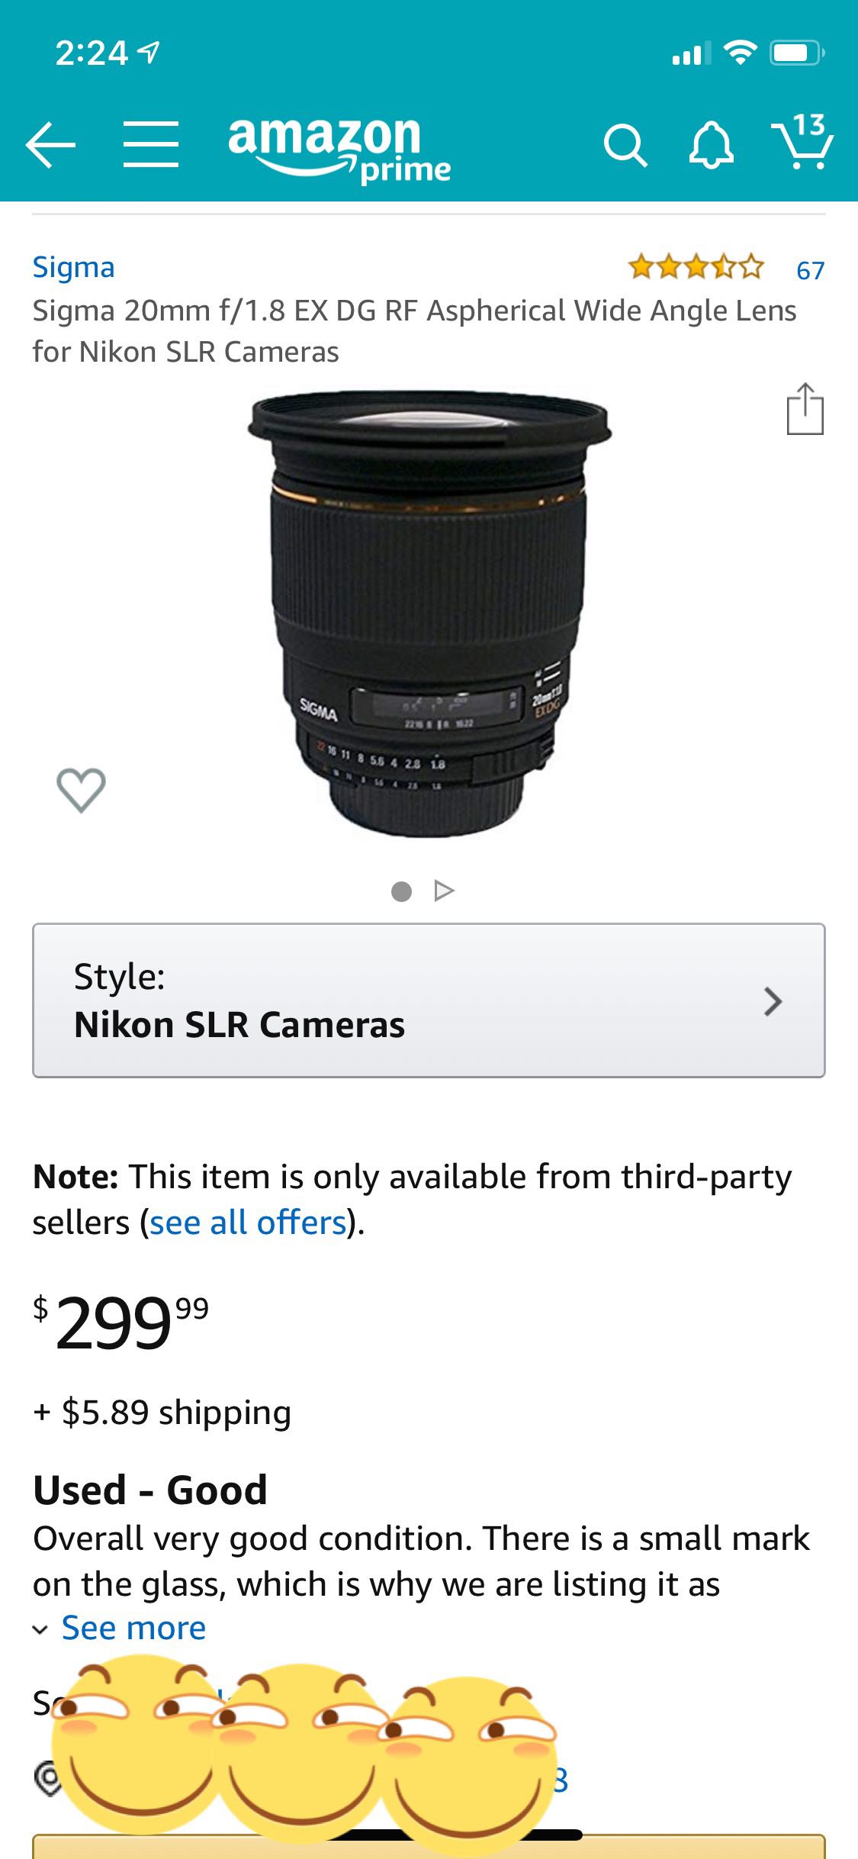Viewport: 858px width, 1859px height.
Task: Tap the chevron on the Style box
Action: (773, 1001)
